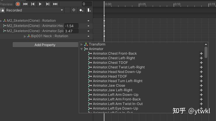
Task: Add Animator.Head TDOF property
Action: click(201, 76)
